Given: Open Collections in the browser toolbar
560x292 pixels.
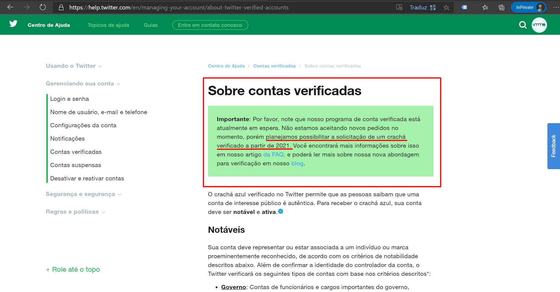Looking at the screenshot, I should pos(501,7).
